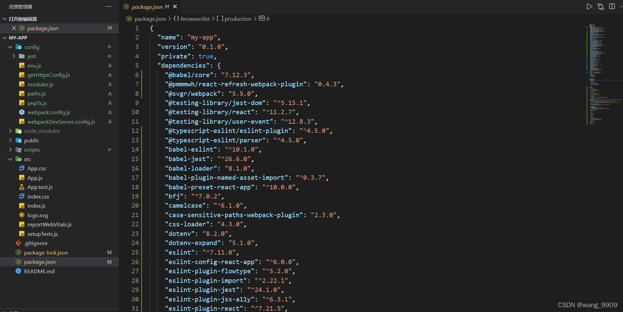Open env.js file icon in explorer
The width and height of the screenshot is (623, 312).
22,66
